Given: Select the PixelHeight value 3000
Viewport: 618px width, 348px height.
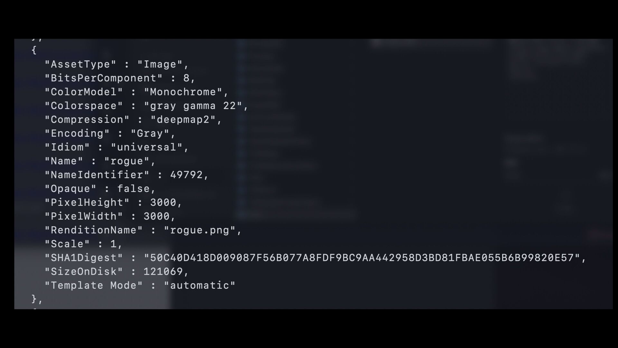Looking at the screenshot, I should coord(163,203).
